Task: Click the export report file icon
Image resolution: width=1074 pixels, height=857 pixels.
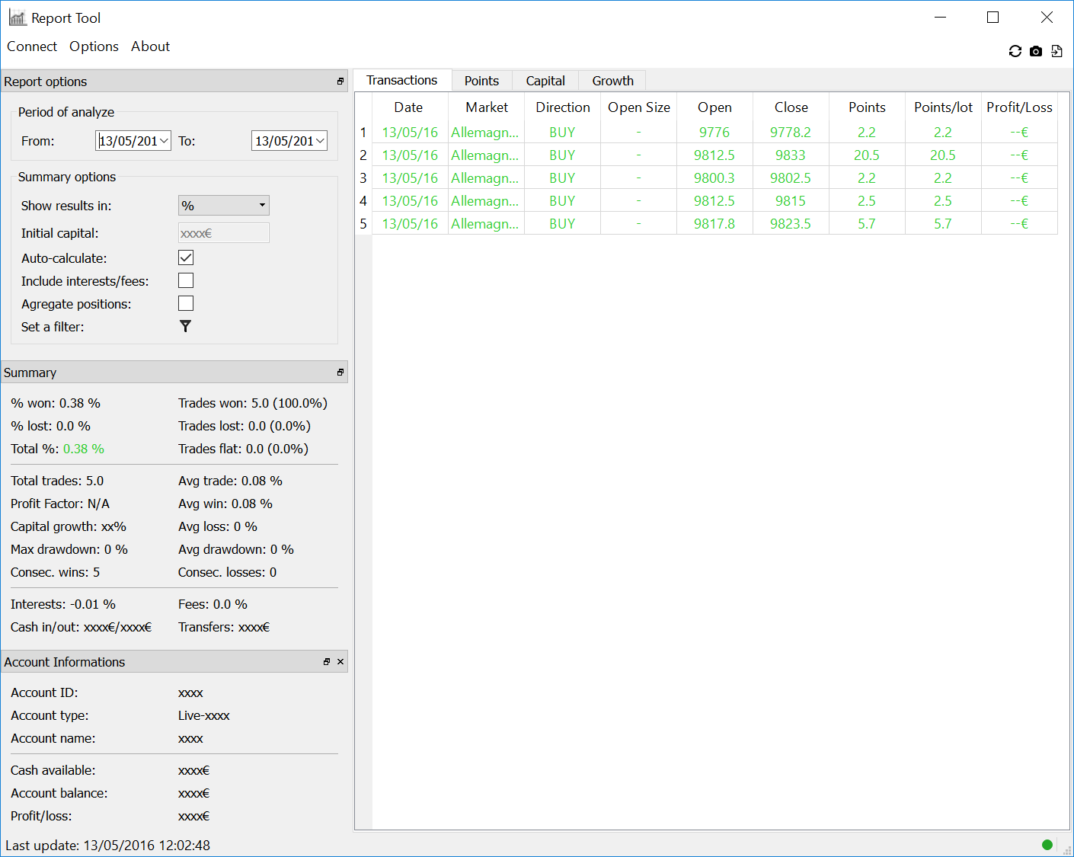Action: click(1056, 51)
